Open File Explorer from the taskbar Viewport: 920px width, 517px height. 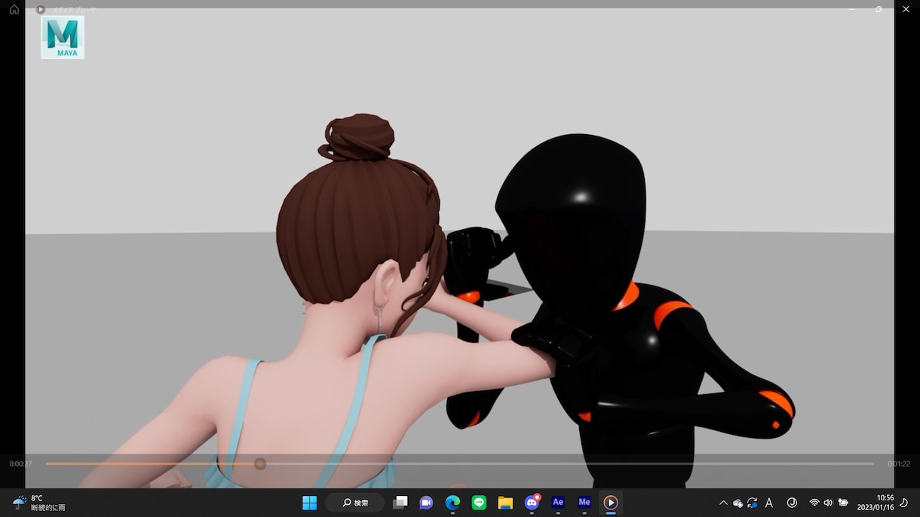505,503
